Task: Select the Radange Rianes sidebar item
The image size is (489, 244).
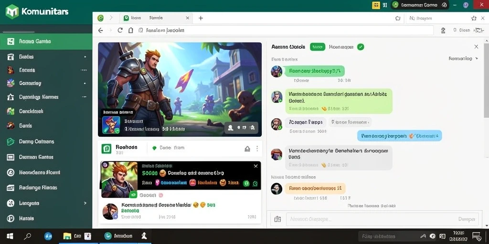Action: click(x=46, y=188)
